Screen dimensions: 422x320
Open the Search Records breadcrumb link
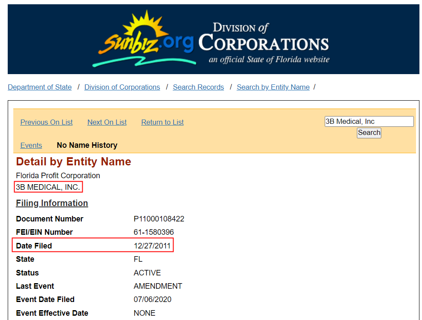pyautogui.click(x=198, y=87)
